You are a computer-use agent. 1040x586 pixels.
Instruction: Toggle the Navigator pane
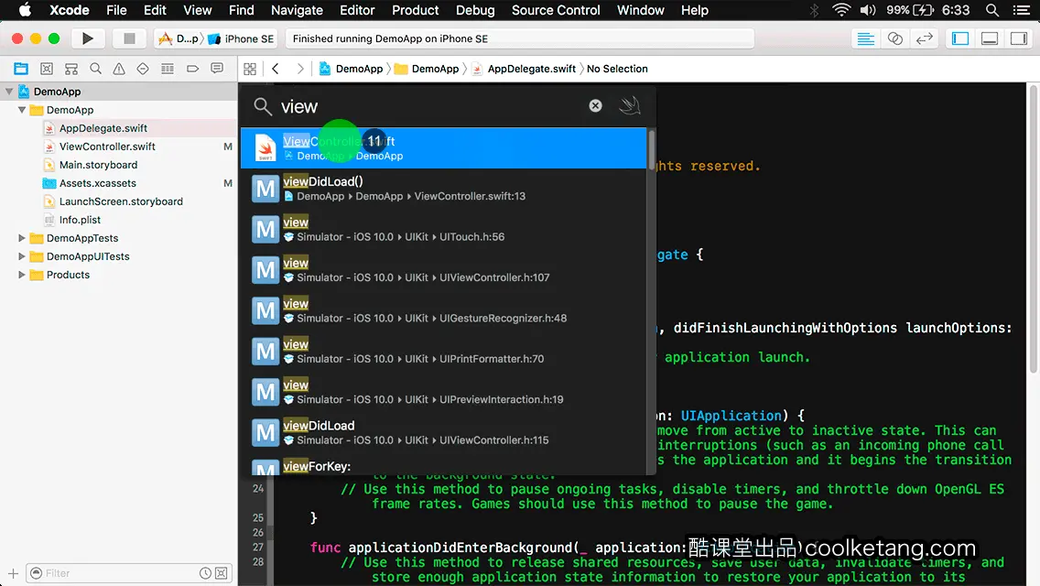click(x=960, y=38)
